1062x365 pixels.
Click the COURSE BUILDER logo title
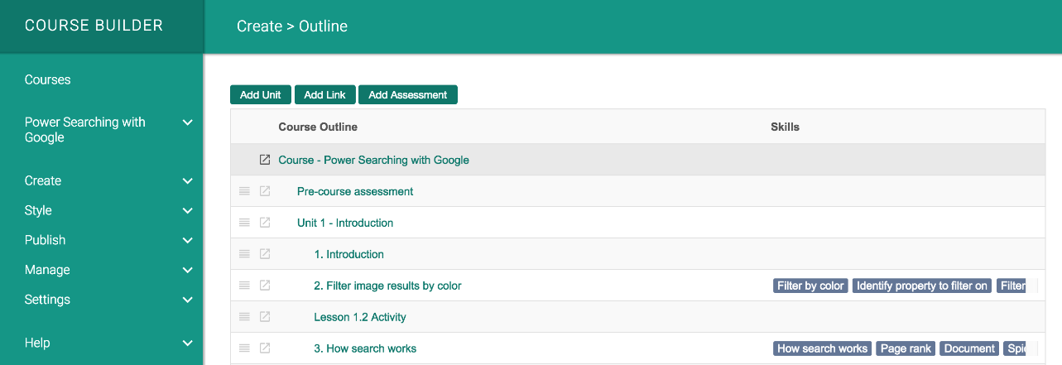[x=94, y=26]
